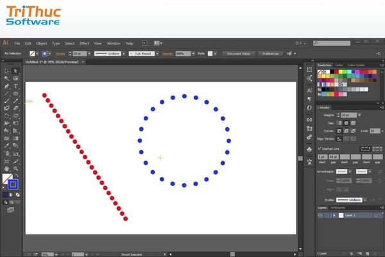
Task: Open the opacity 100% dropdown arrow
Action: [x=193, y=53]
